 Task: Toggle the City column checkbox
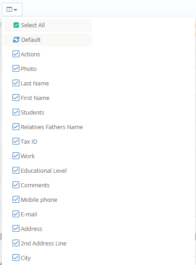click(16, 258)
